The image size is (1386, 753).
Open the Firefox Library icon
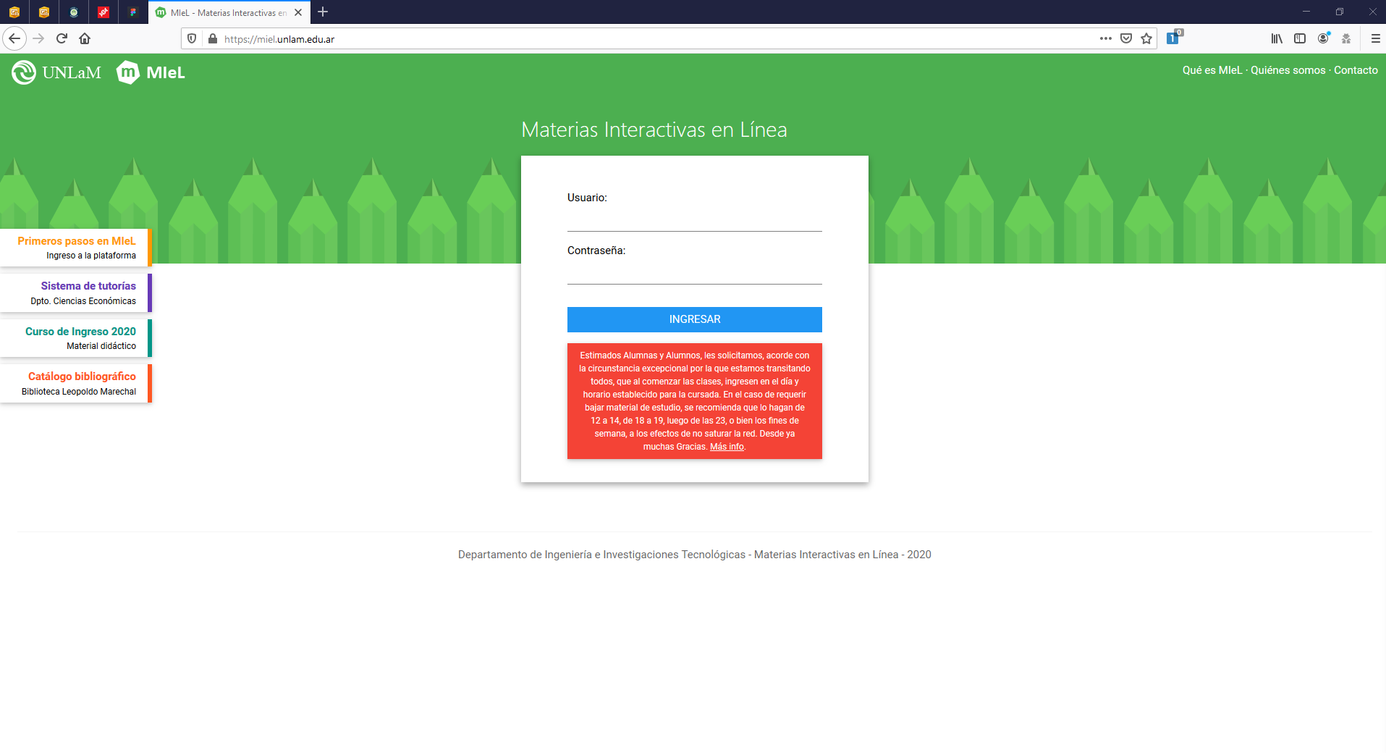point(1276,38)
